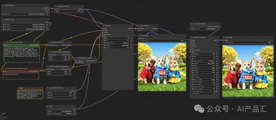276x120 pixels.
Task: Decrease cfg with left arrow in KSampler
Action: point(104,40)
